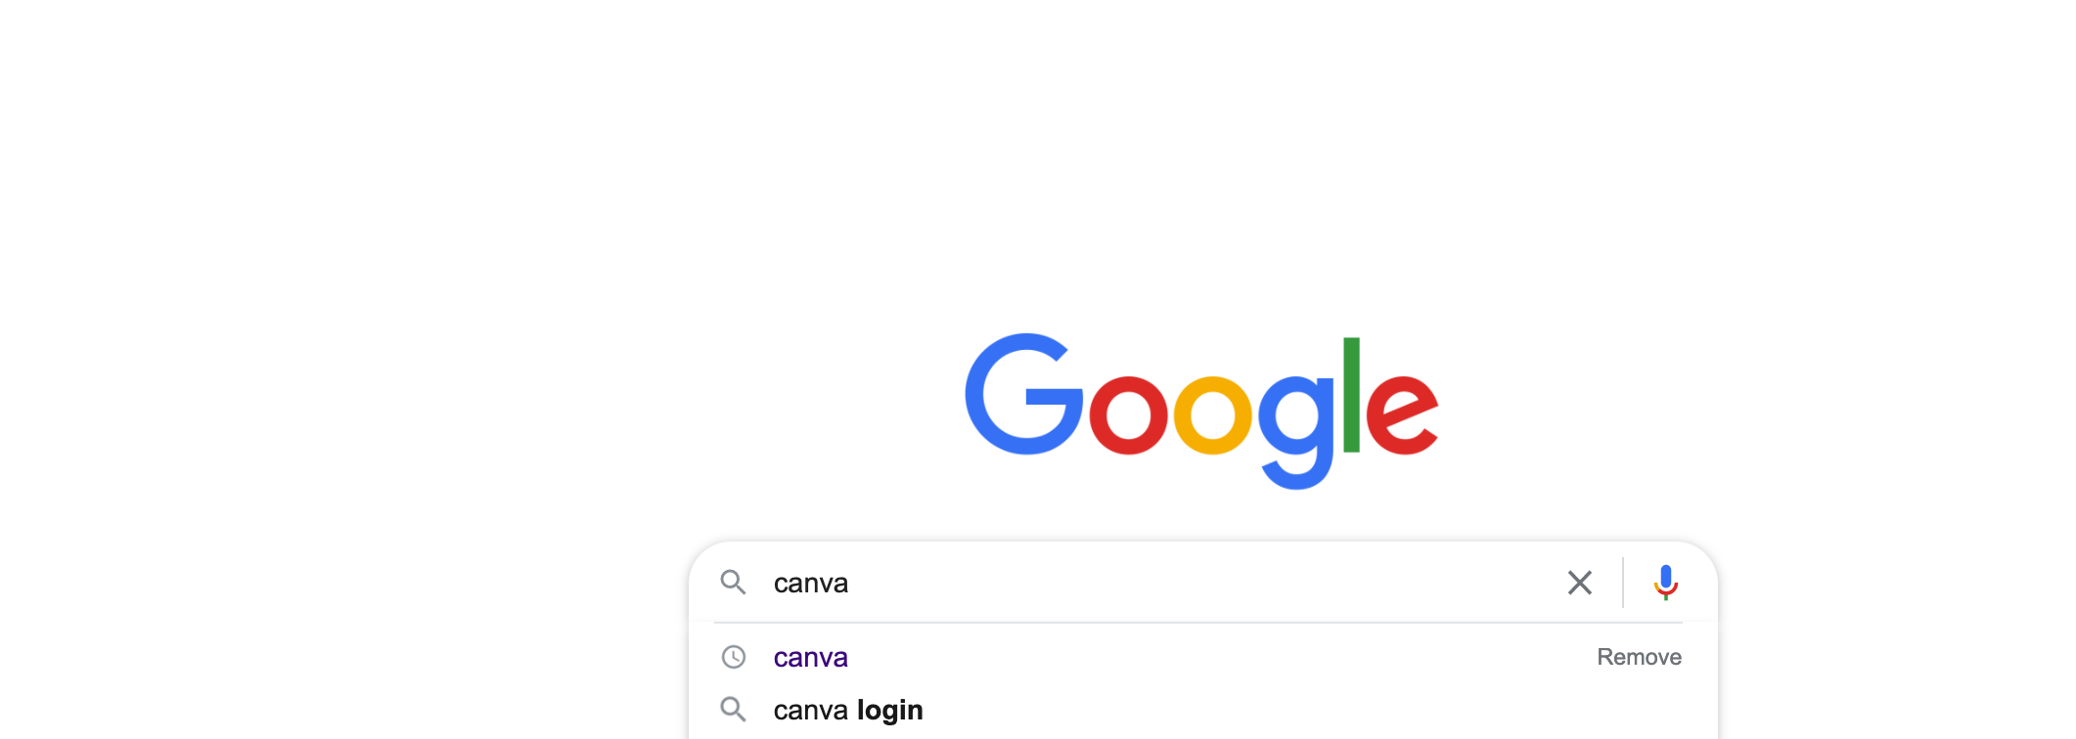Click the blue lowercase g in Google
Screen dimensions: 2076x739
[x=1296, y=432]
